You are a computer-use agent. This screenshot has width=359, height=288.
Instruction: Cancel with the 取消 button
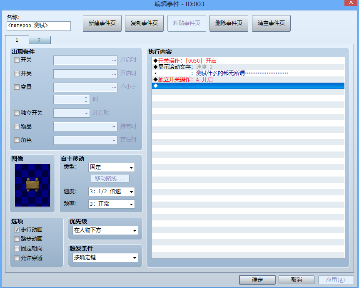pos(296,280)
